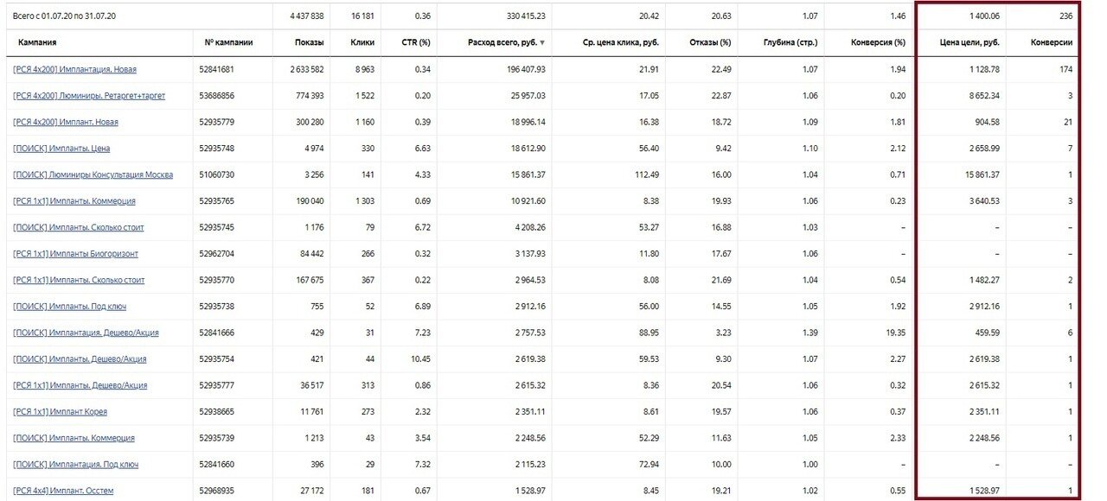
Task: Open campaign [РСЯ 4x200] Имплантация. Новая
Action: click(x=74, y=69)
